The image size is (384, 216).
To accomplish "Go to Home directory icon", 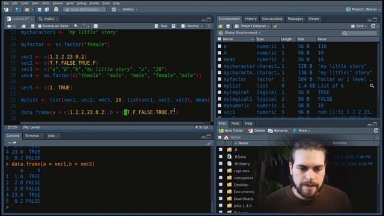I will pyautogui.click(x=226, y=137).
